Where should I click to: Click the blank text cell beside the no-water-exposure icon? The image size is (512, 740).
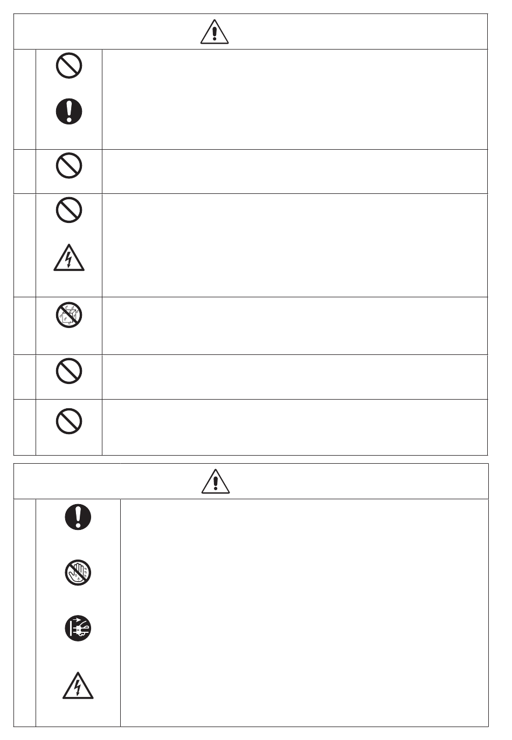294,325
